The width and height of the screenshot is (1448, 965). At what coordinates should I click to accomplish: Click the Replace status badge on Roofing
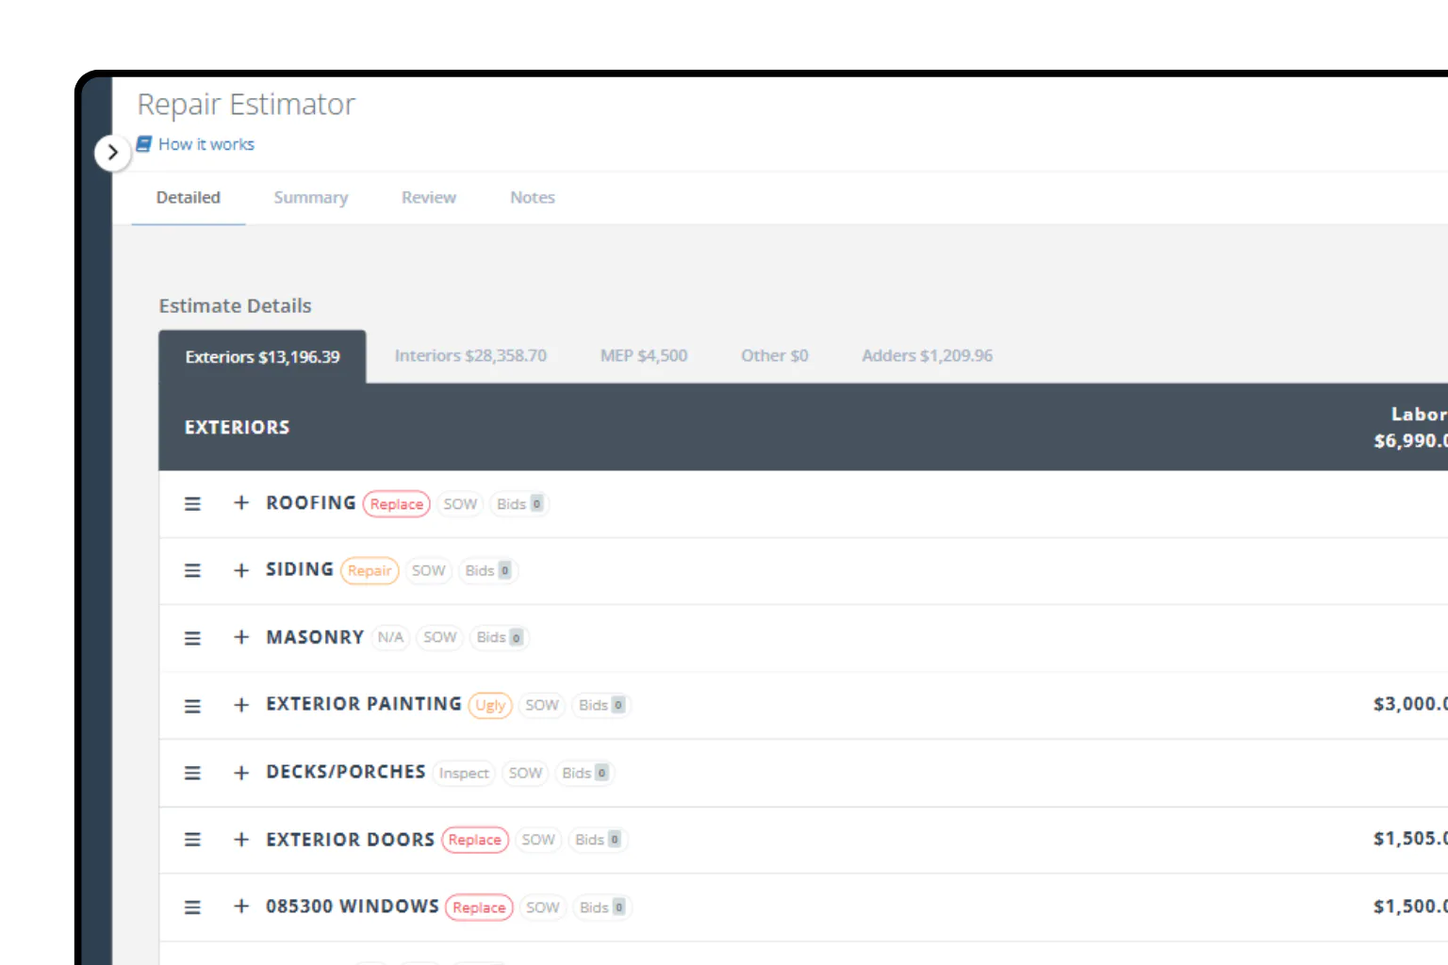point(397,504)
